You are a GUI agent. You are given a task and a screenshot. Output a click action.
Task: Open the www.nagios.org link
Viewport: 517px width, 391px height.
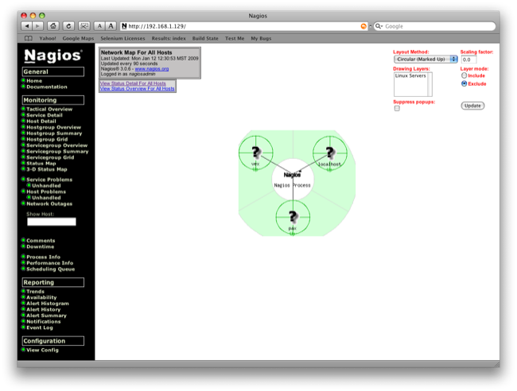152,69
